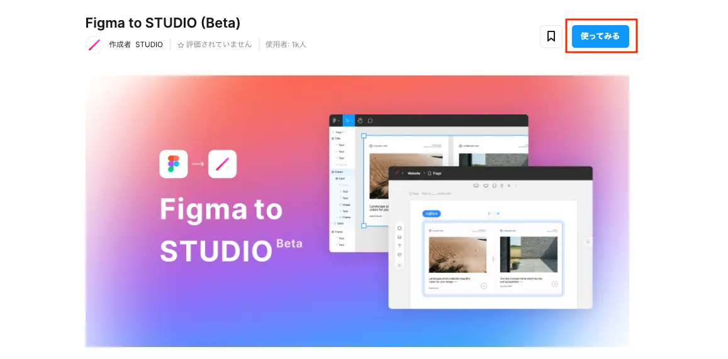The image size is (728, 359).
Task: Click the blue 使ってみる button
Action: pos(600,36)
